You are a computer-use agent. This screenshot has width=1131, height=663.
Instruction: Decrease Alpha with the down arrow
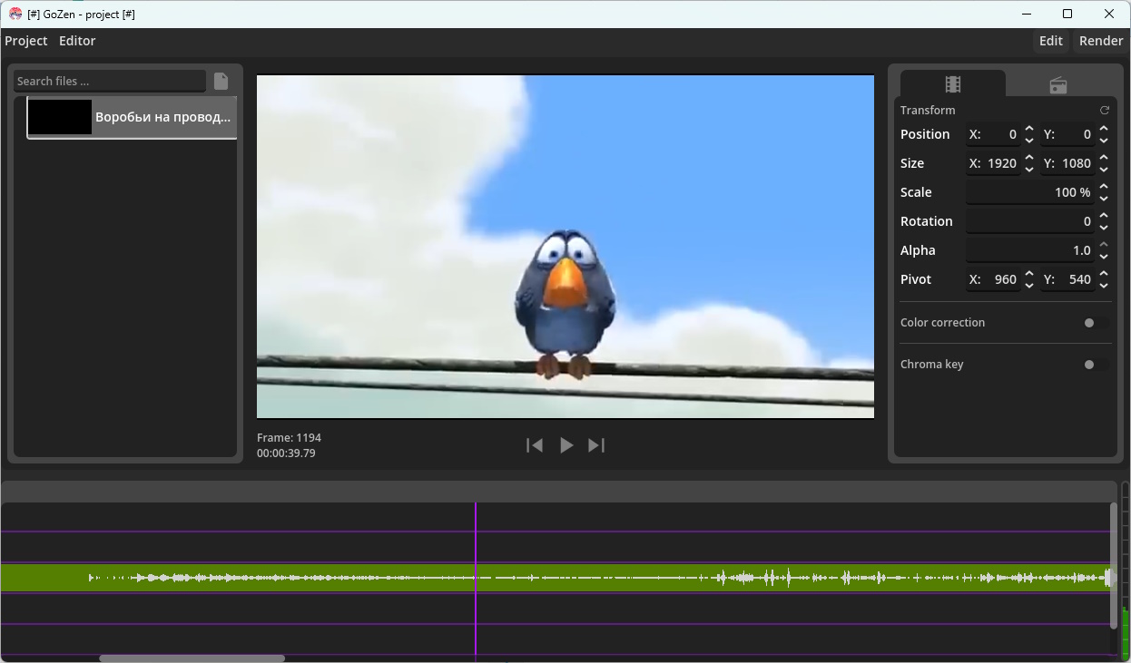pos(1104,256)
